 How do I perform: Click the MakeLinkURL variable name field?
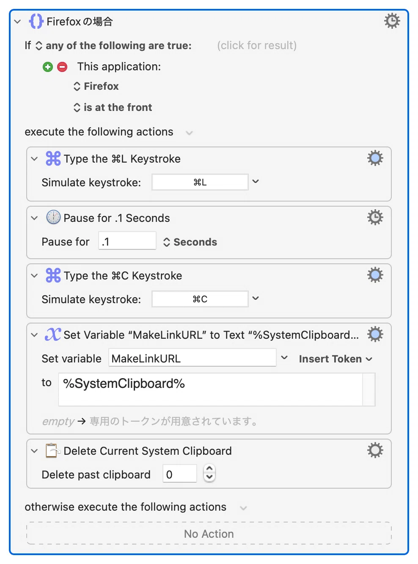click(192, 357)
